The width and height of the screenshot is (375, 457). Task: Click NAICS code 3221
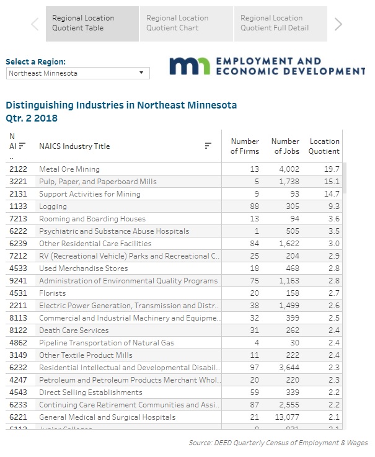pyautogui.click(x=18, y=182)
